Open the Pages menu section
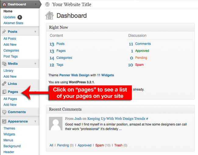Screen dimensions: 198x155 click(x=13, y=92)
